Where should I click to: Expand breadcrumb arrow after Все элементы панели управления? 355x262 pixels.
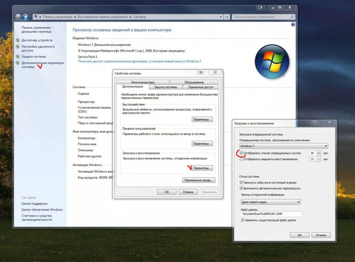130,17
